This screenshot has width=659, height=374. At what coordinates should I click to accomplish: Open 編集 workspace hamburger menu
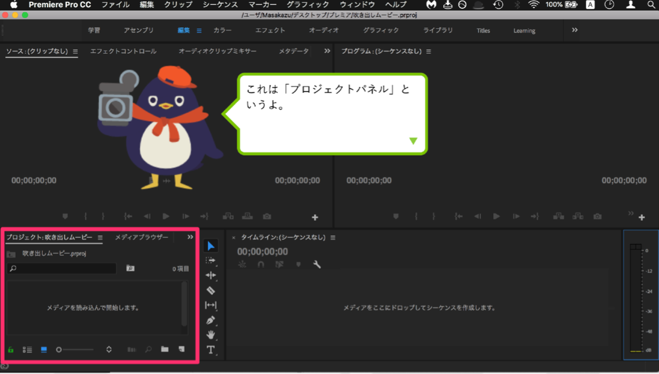point(199,31)
